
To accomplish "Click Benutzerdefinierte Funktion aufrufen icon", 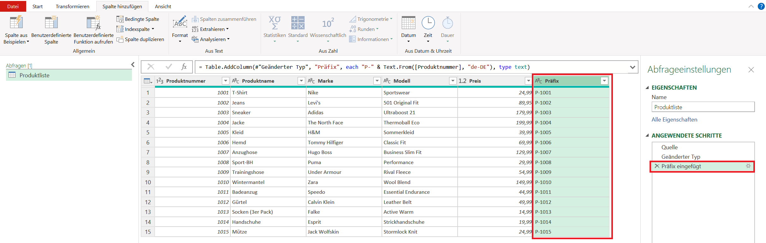I will (x=93, y=23).
